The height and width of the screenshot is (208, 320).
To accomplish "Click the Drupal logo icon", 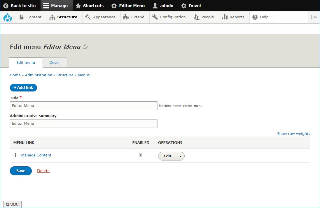I will pos(8,17).
